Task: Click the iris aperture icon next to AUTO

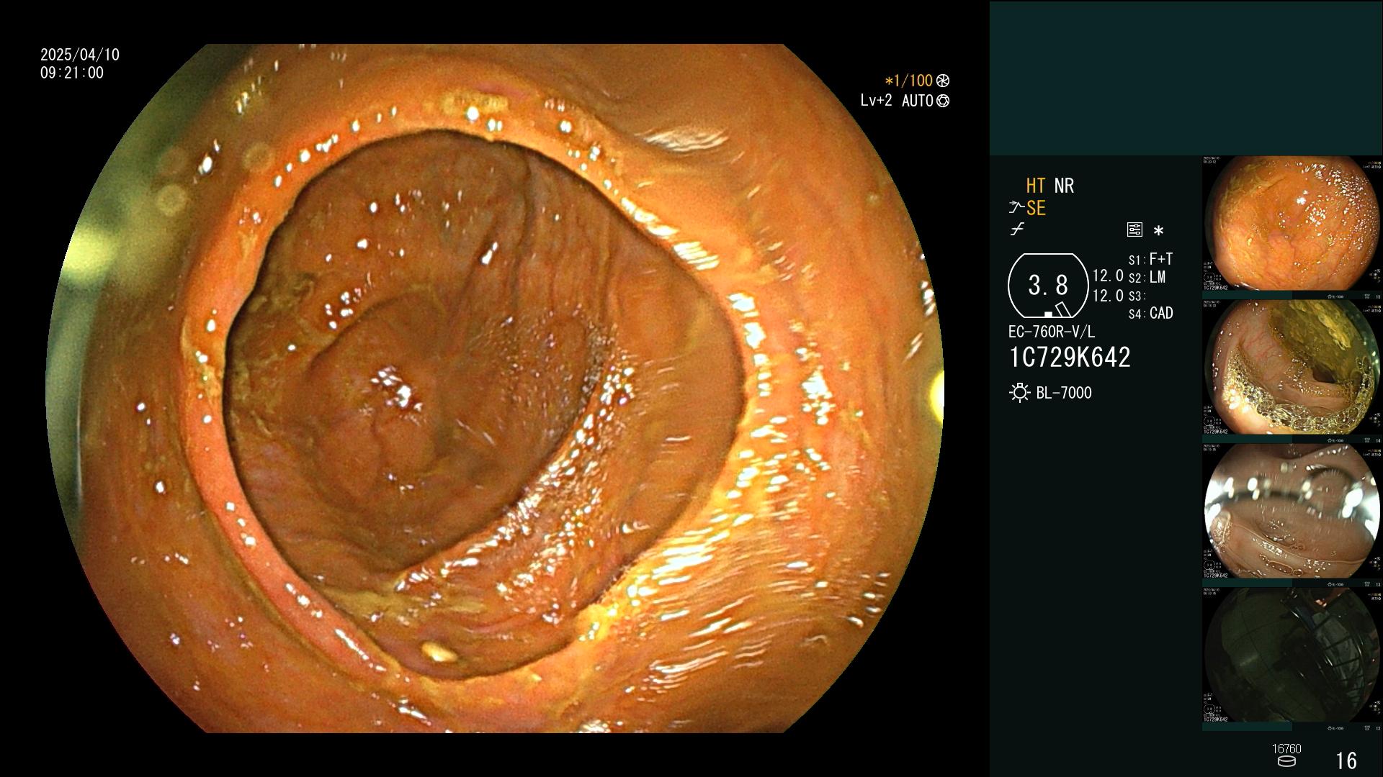Action: (943, 101)
